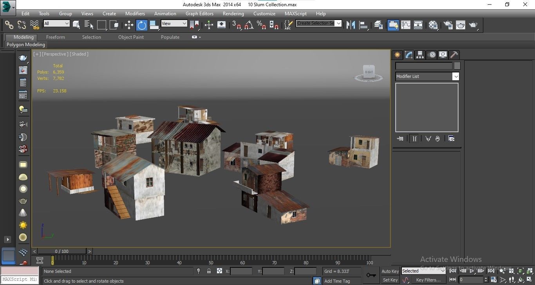
Task: Click the Bind to Space Warp icon
Action: (x=35, y=25)
